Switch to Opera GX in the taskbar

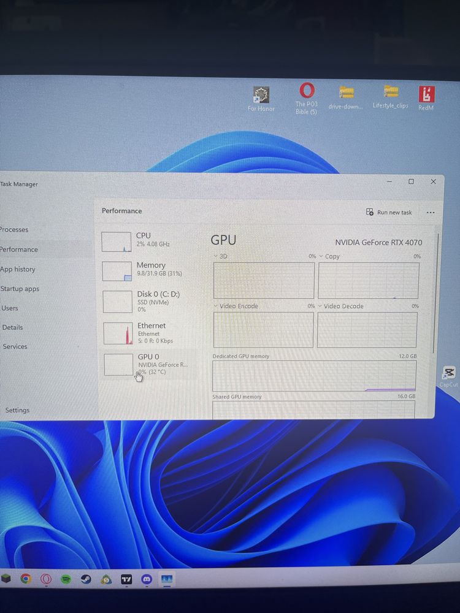(46, 579)
